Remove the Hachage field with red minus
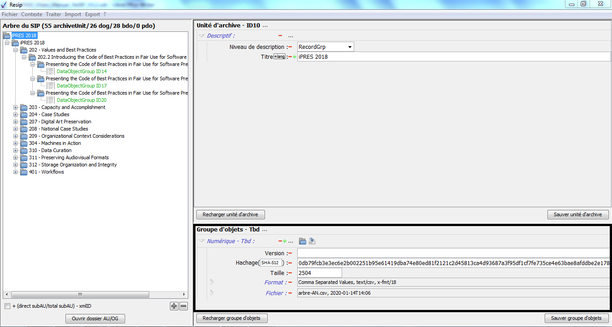The width and height of the screenshot is (612, 327). pos(290,263)
